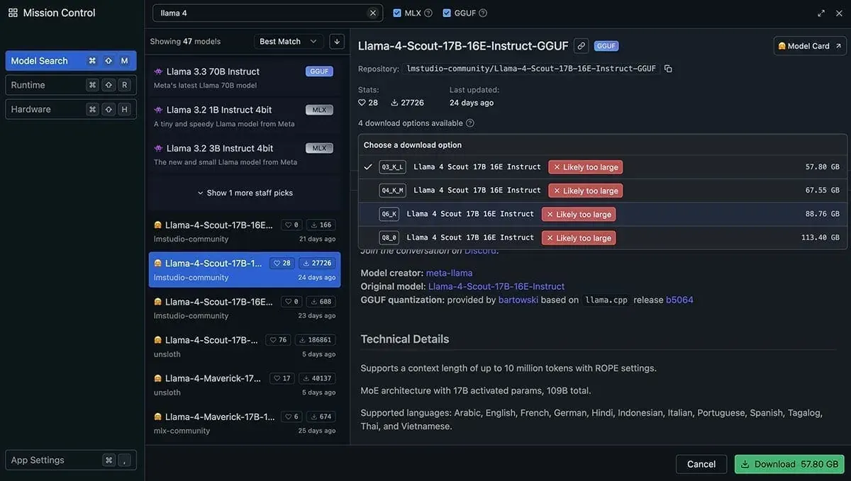Toggle the GGUF checkbox
Screen dimensions: 851x481
click(x=447, y=13)
